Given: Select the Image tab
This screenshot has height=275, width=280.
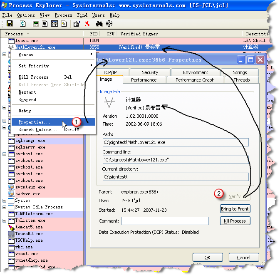Looking at the screenshot, I should point(109,79).
